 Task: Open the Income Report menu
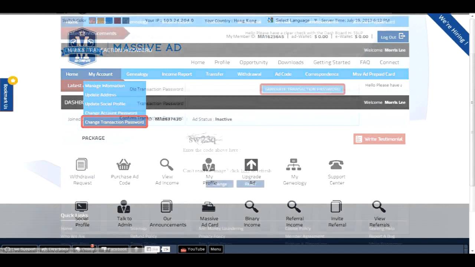177,74
